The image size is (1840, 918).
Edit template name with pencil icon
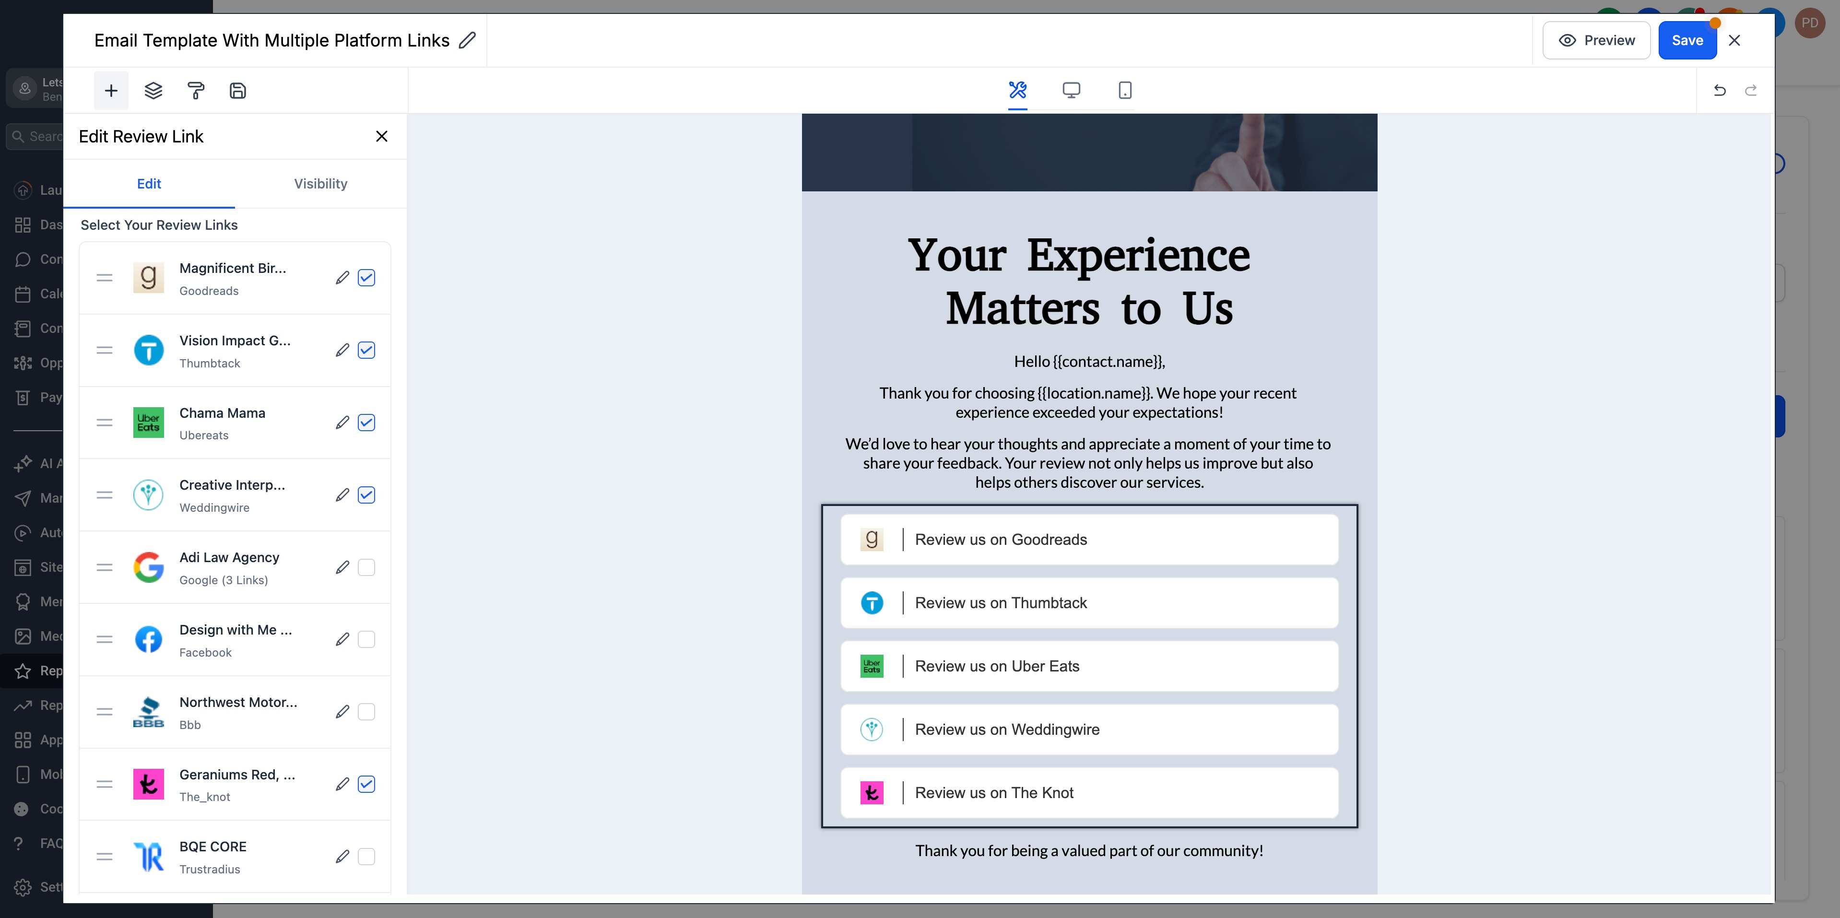coord(467,41)
